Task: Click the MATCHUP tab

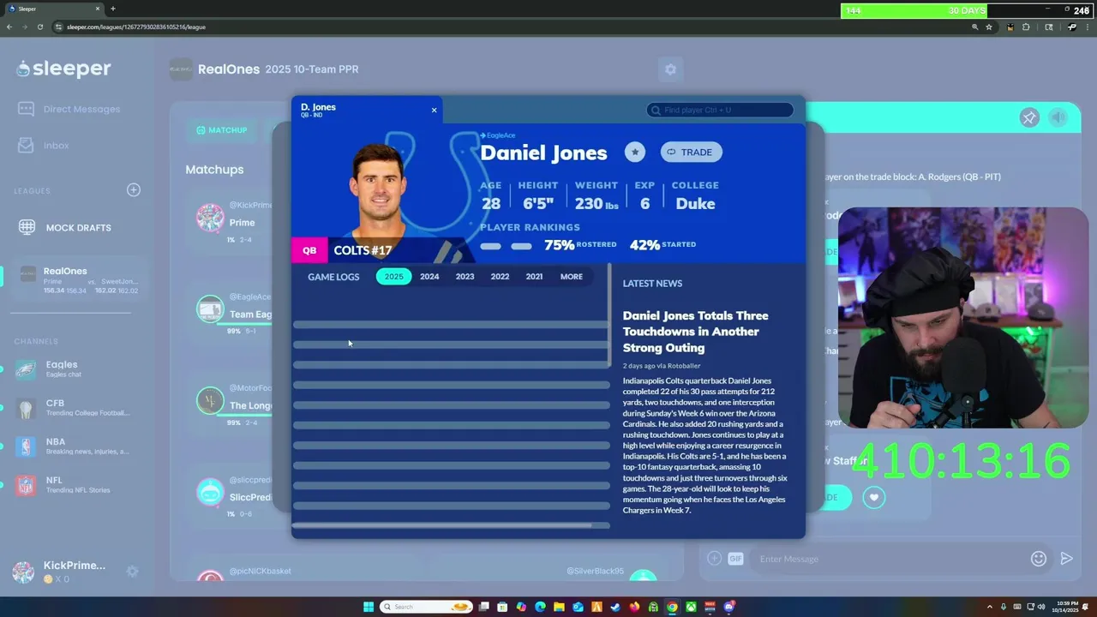Action: (222, 130)
